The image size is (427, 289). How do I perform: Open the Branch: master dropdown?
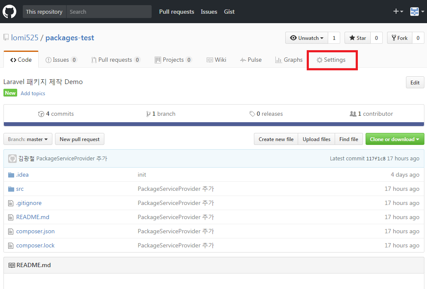point(28,139)
